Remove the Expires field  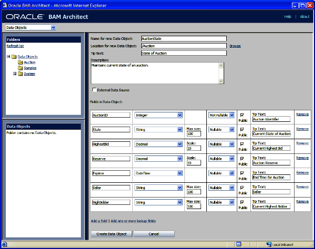302,172
